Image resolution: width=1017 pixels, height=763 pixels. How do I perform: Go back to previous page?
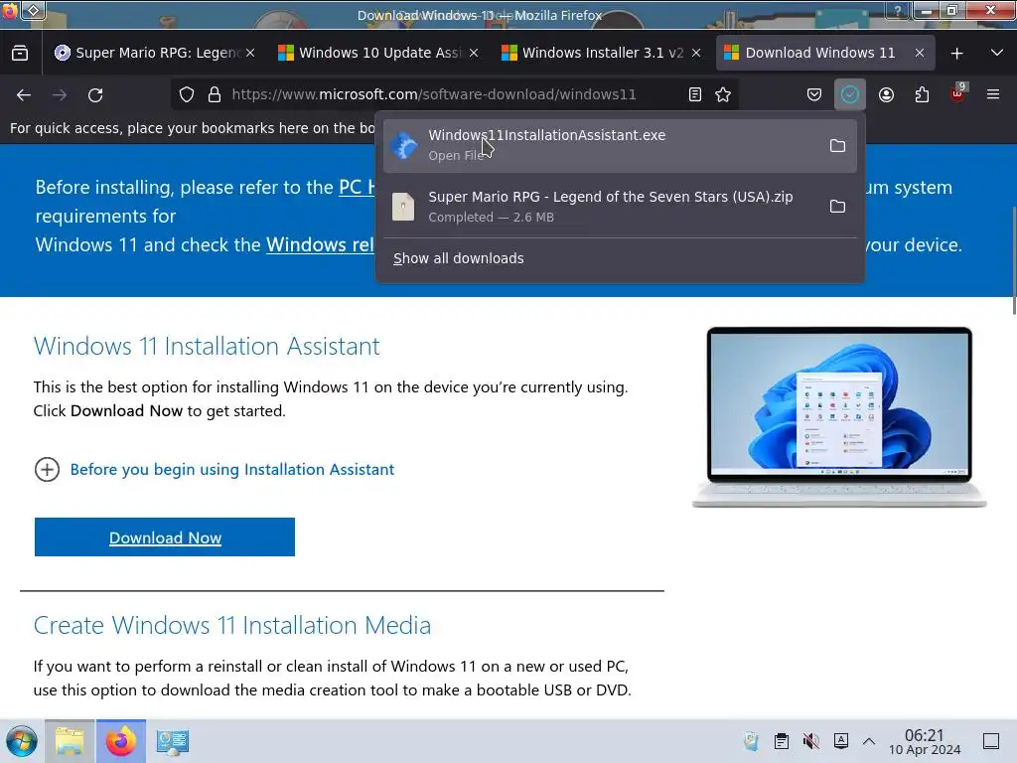click(x=24, y=94)
